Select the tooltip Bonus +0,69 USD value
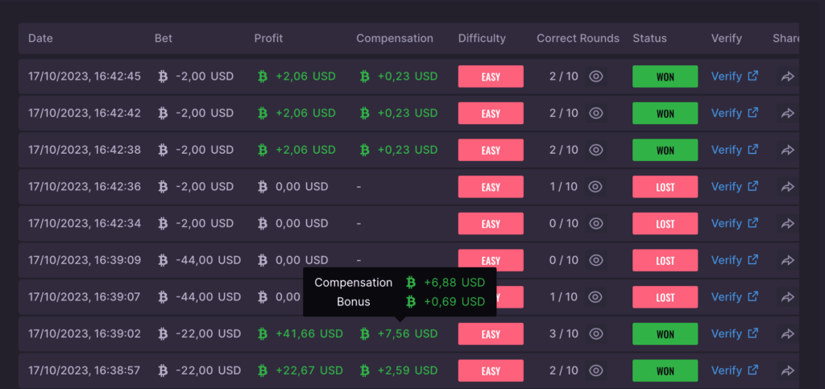The width and height of the screenshot is (825, 389). [x=454, y=302]
